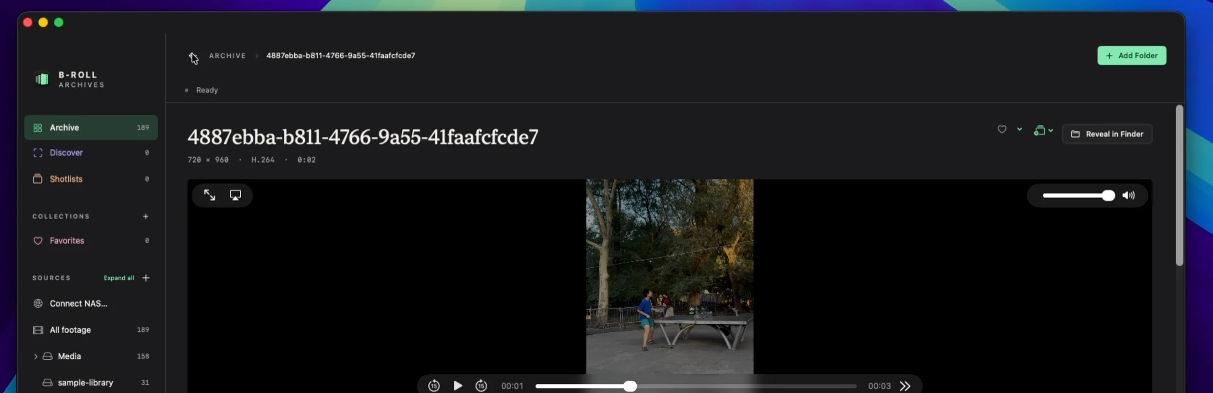Click the Add Folder button
1213x393 pixels.
click(x=1132, y=55)
